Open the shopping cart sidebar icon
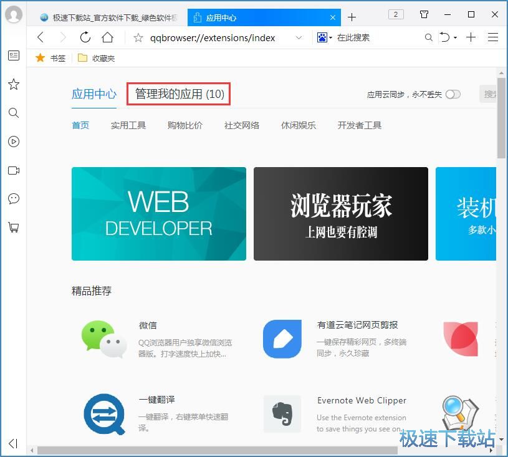This screenshot has height=457, width=508. pos(14,227)
